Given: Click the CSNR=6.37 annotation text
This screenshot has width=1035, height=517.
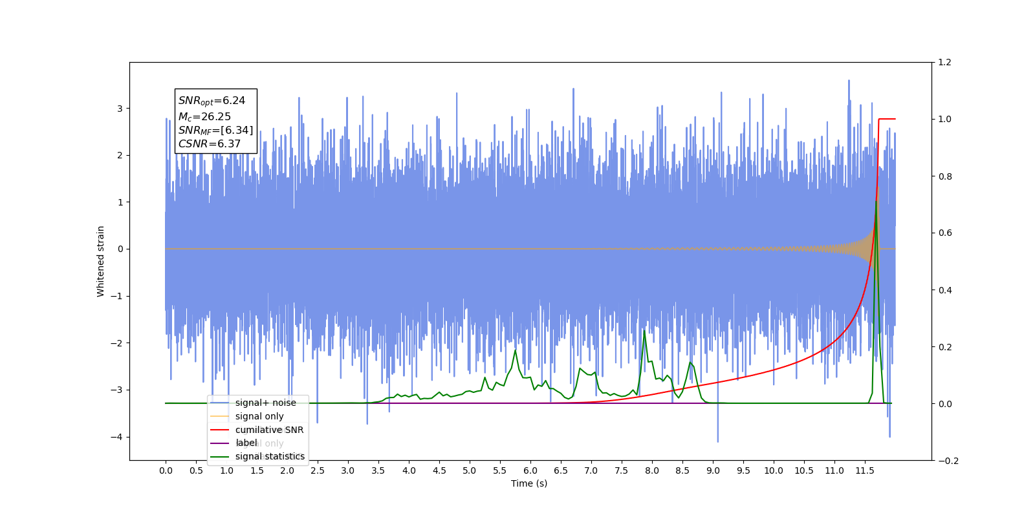Looking at the screenshot, I should [209, 144].
